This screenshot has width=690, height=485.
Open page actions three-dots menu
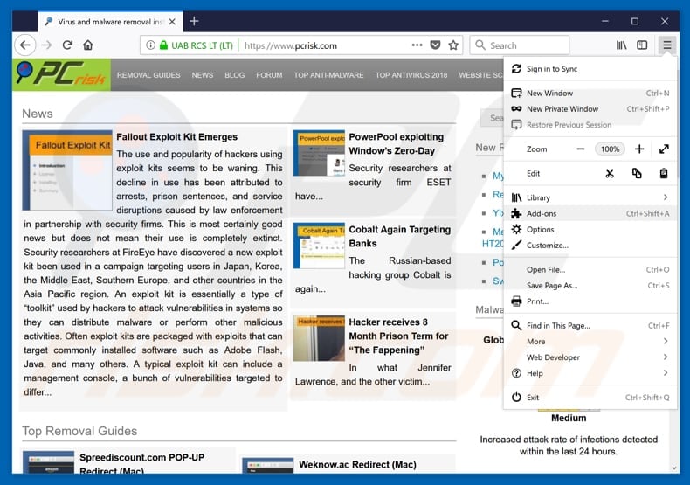417,45
